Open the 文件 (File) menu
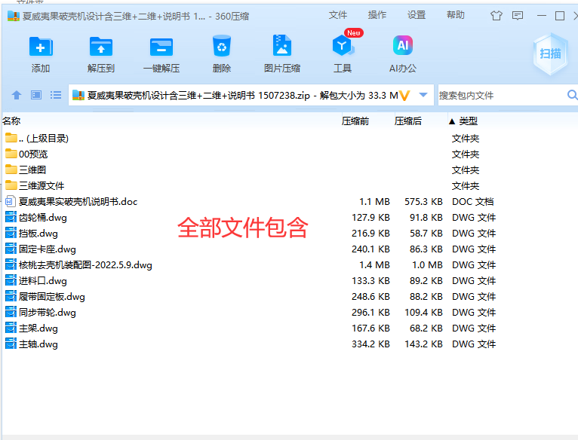Screen dimensions: 578x440 337,15
